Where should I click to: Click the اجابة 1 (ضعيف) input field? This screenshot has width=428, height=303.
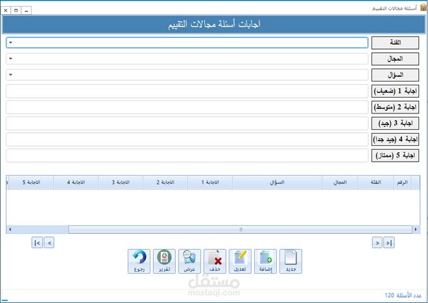[x=187, y=91]
